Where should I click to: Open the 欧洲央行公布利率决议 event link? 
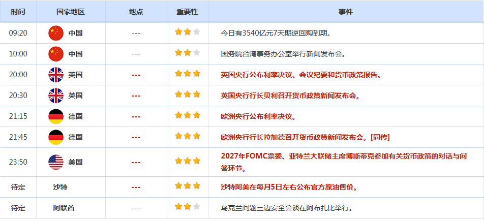point(258,116)
